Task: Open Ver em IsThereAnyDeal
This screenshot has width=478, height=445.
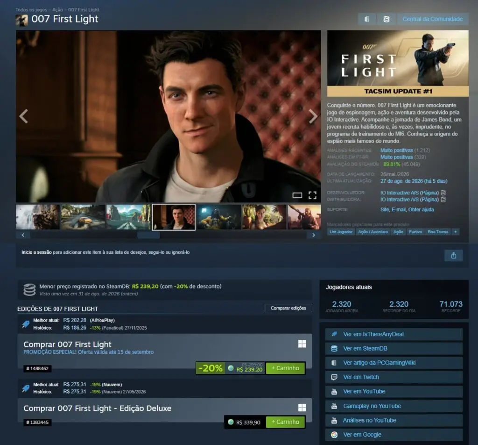Action: [394, 334]
